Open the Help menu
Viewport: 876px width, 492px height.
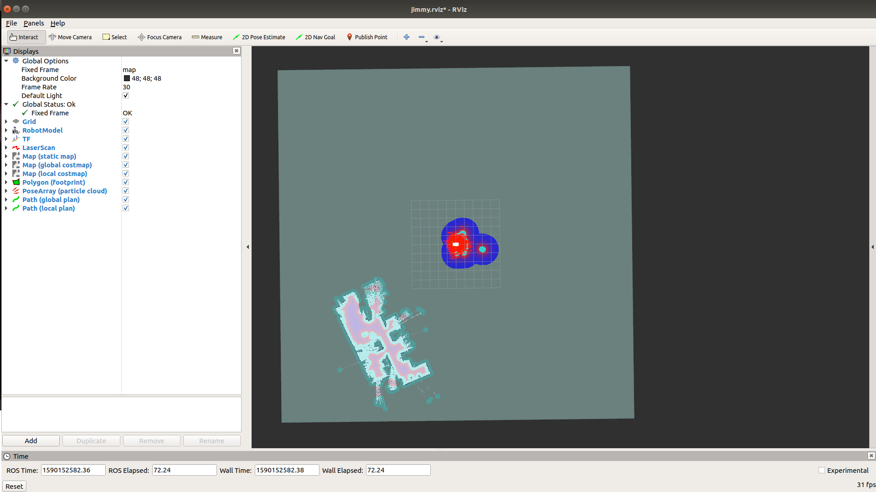click(x=58, y=23)
